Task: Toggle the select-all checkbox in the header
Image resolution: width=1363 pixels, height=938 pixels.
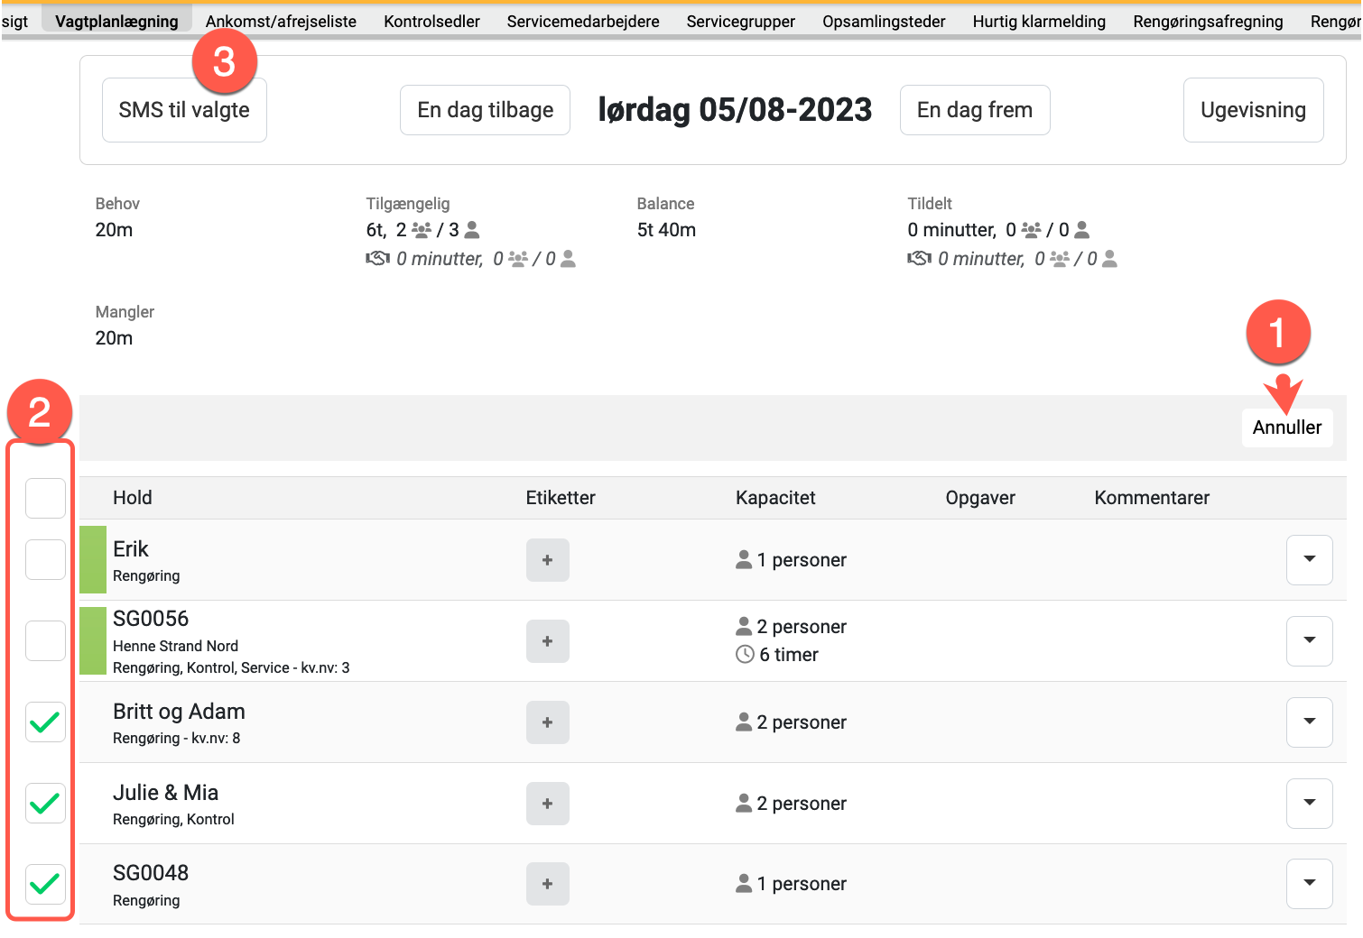Action: click(45, 498)
